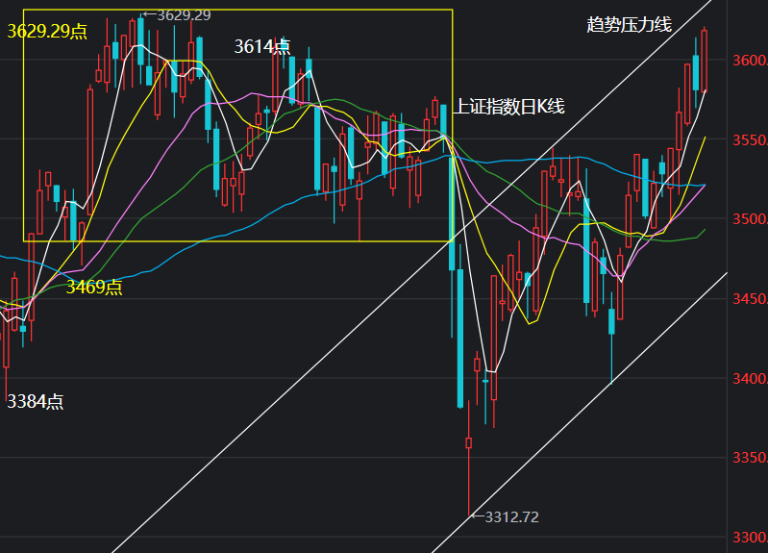Select the upper white trend pressure line

[411, 277]
